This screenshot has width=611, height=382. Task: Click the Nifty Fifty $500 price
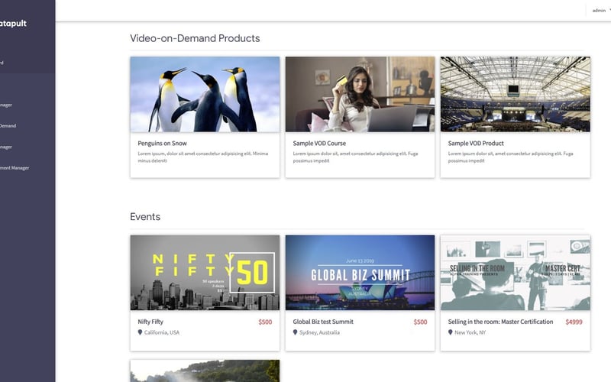[x=265, y=322]
